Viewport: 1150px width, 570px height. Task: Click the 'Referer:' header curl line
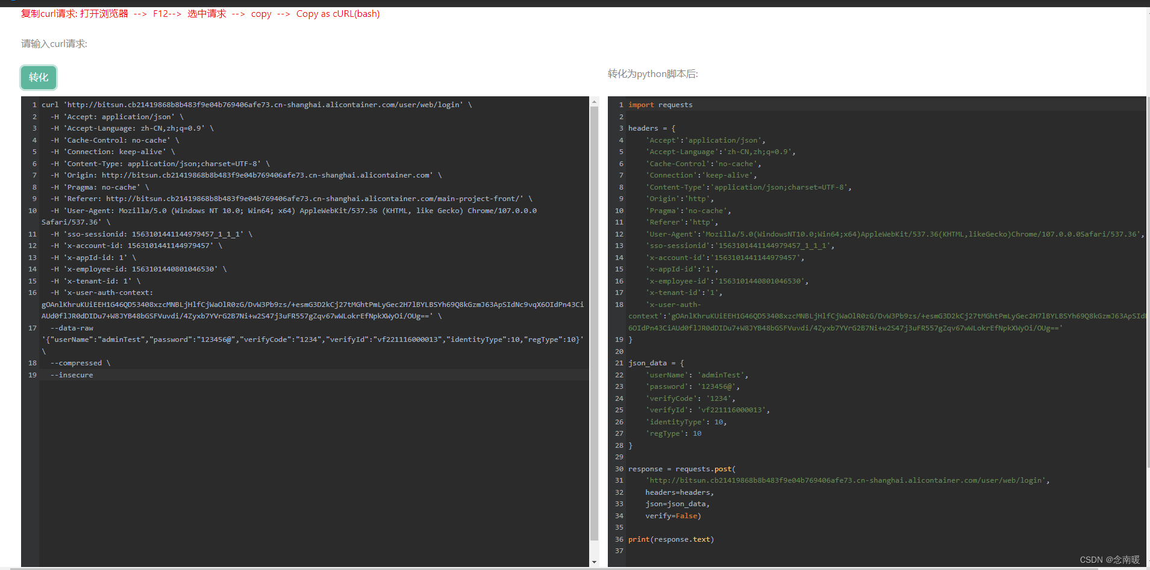pyautogui.click(x=291, y=199)
